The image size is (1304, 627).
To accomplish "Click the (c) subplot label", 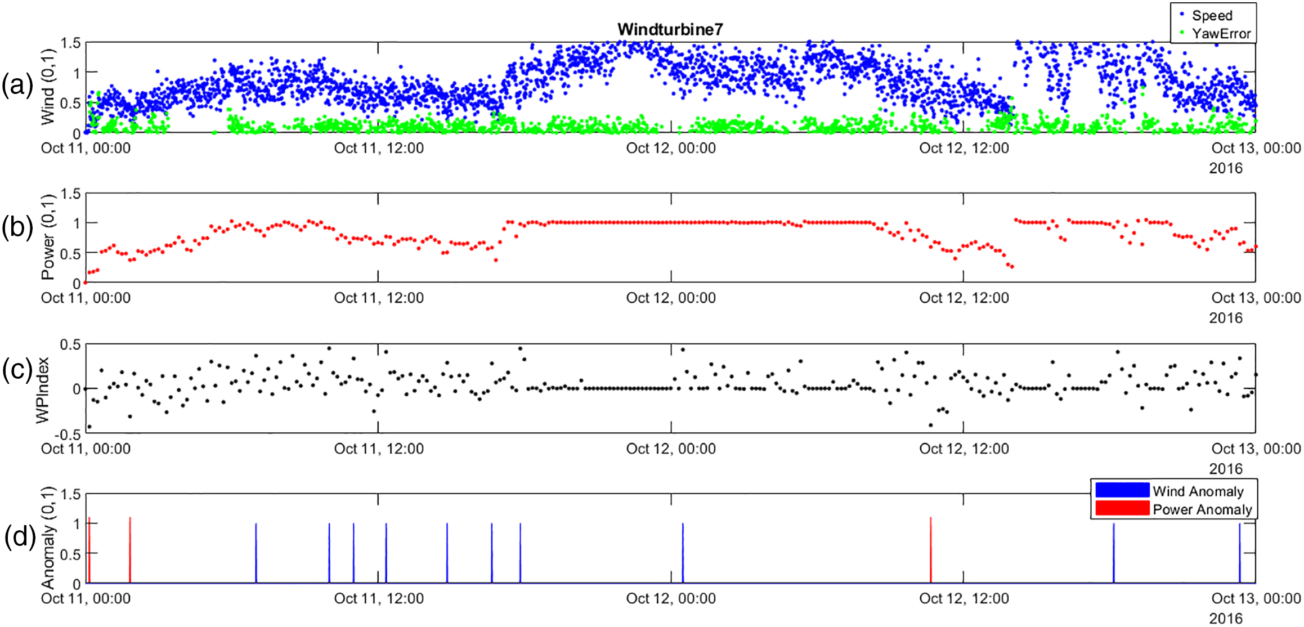I will (x=17, y=370).
